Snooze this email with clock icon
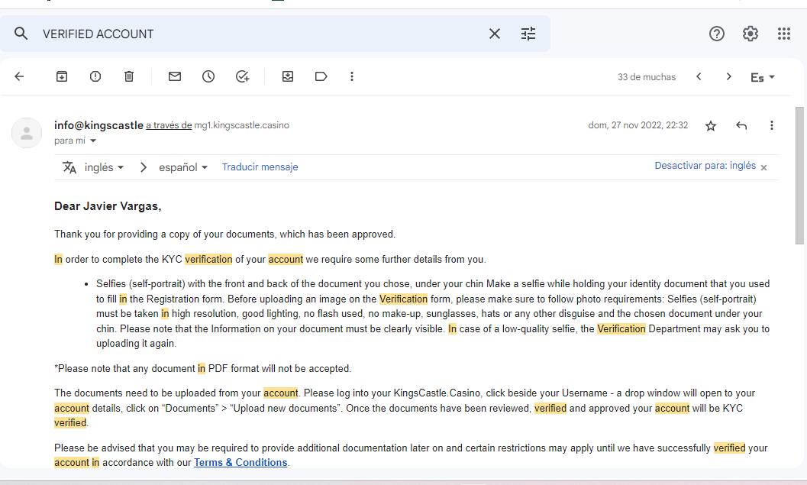Image resolution: width=807 pixels, height=485 pixels. (x=208, y=76)
